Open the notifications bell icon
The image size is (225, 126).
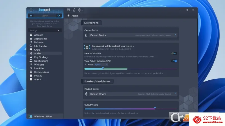tap(31, 10)
